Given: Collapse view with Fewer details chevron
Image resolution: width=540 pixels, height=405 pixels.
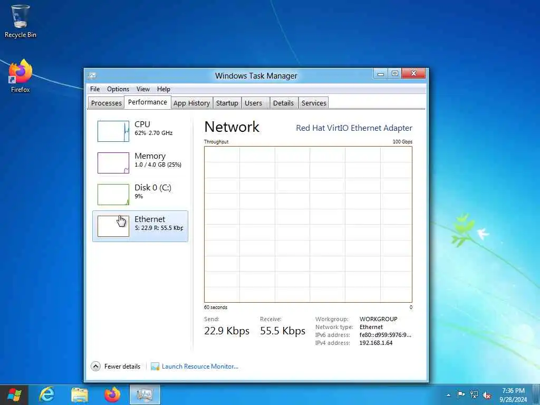Looking at the screenshot, I should (96, 366).
